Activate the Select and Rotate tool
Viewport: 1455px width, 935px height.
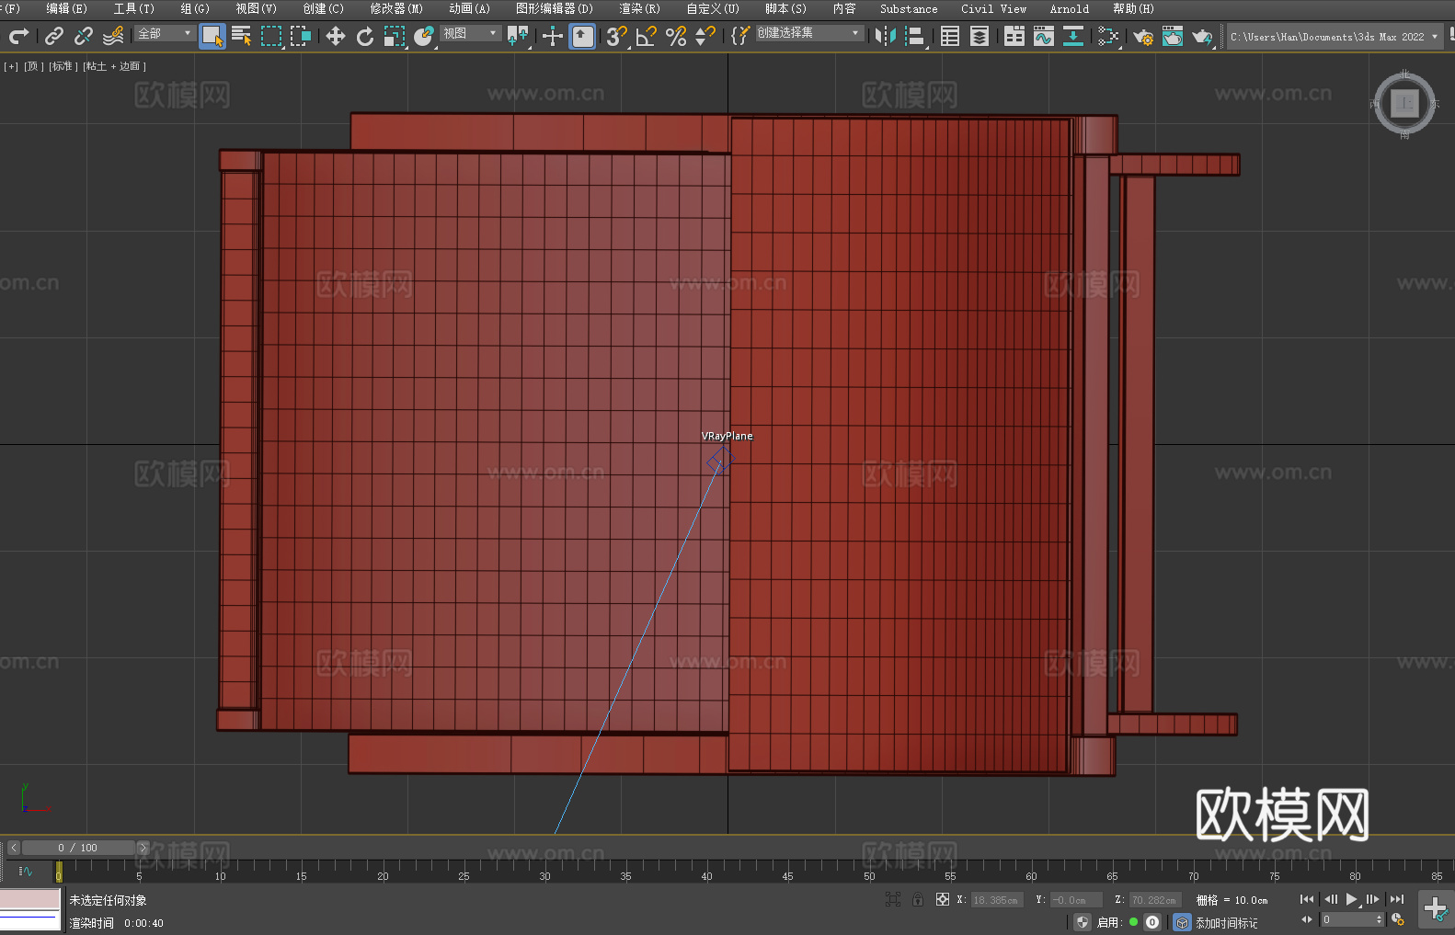[365, 36]
